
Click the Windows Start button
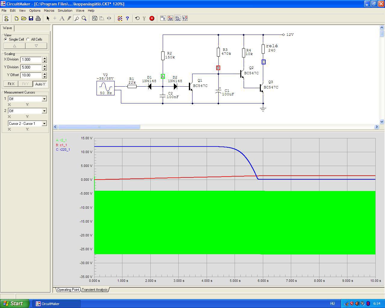pyautogui.click(x=15, y=303)
